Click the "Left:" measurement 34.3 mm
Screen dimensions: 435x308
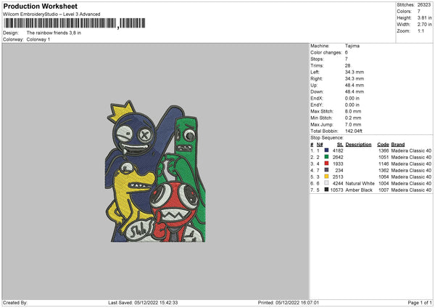click(x=355, y=72)
